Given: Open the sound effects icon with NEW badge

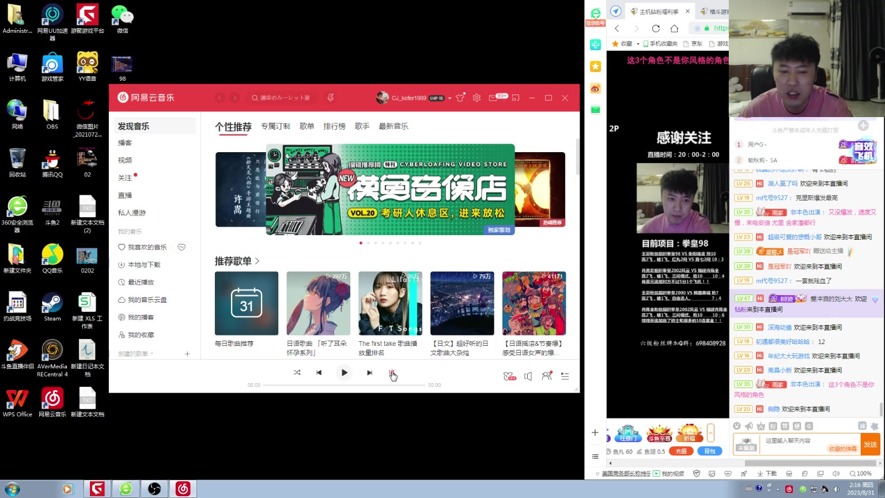Looking at the screenshot, I should 509,376.
